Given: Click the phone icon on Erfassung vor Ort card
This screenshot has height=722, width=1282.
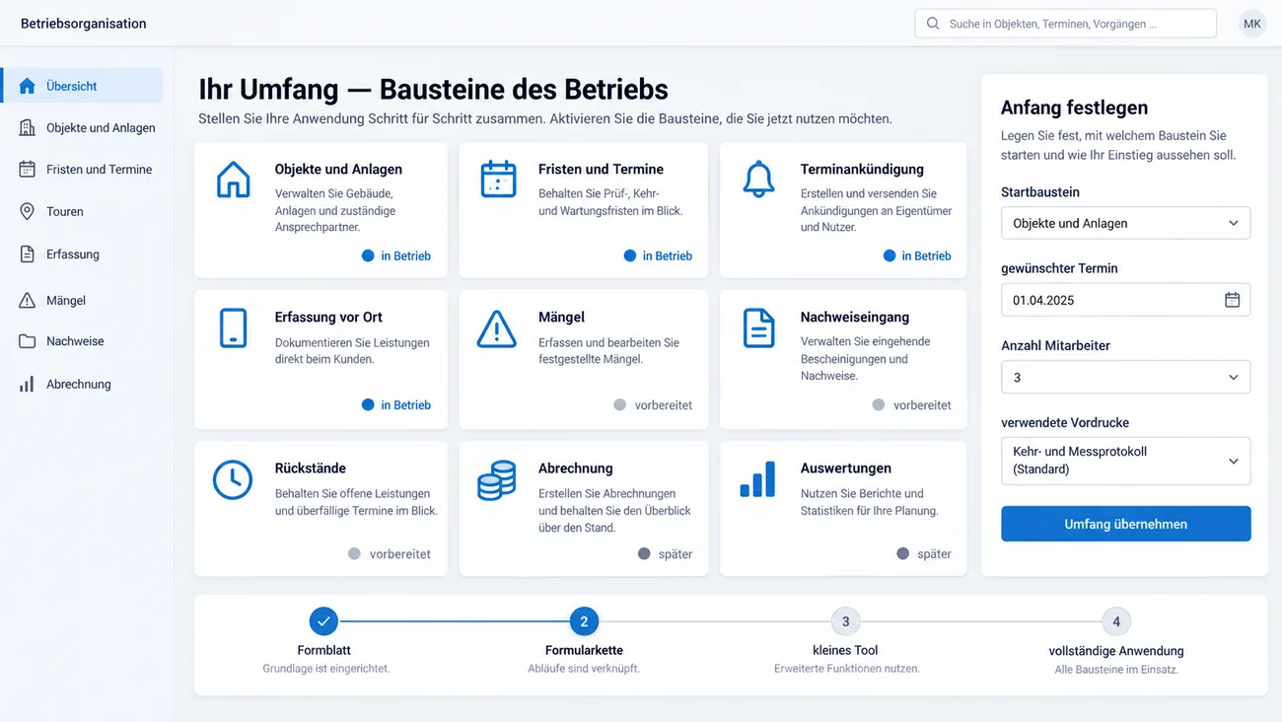Looking at the screenshot, I should (233, 328).
